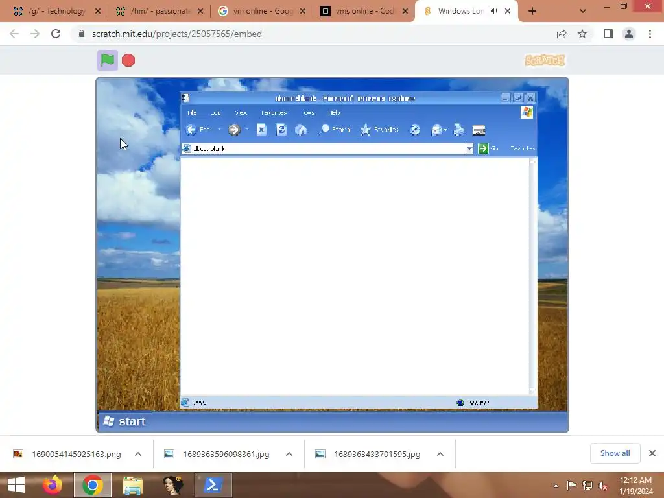Viewport: 664px width, 498px height.
Task: Open Firefox from the taskbar
Action: pyautogui.click(x=53, y=485)
